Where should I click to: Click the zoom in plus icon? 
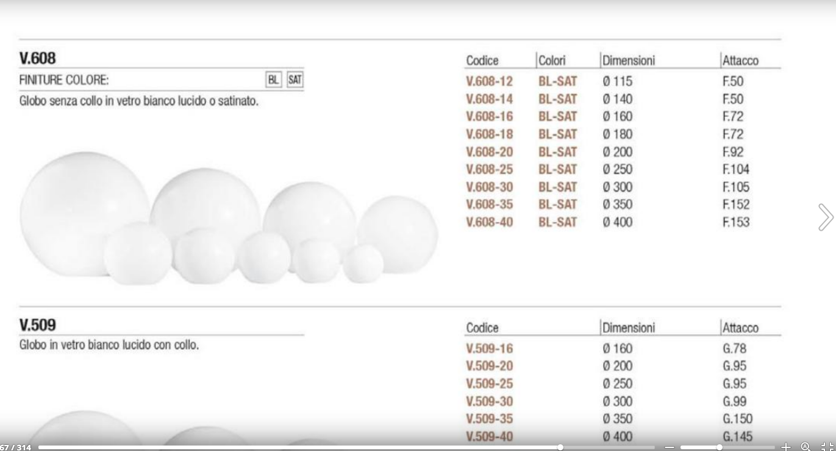(x=786, y=447)
